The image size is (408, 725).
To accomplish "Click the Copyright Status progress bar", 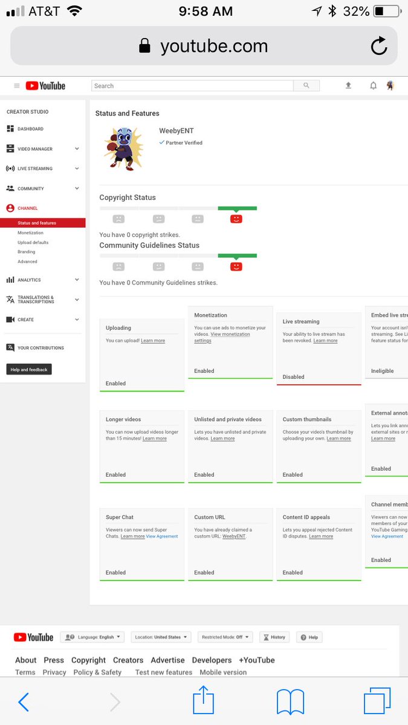I will tap(178, 208).
